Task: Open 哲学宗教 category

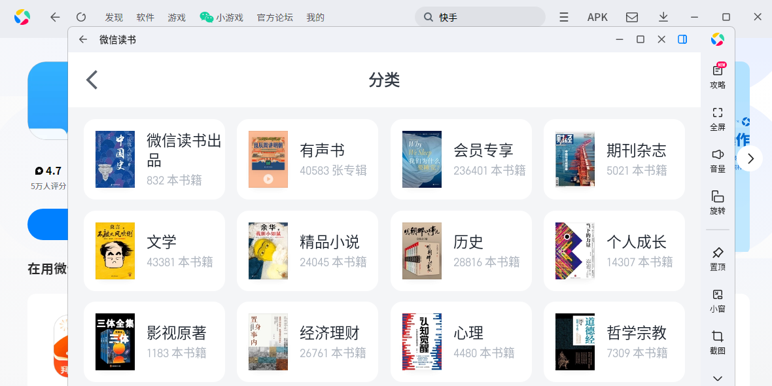Action: pyautogui.click(x=614, y=342)
